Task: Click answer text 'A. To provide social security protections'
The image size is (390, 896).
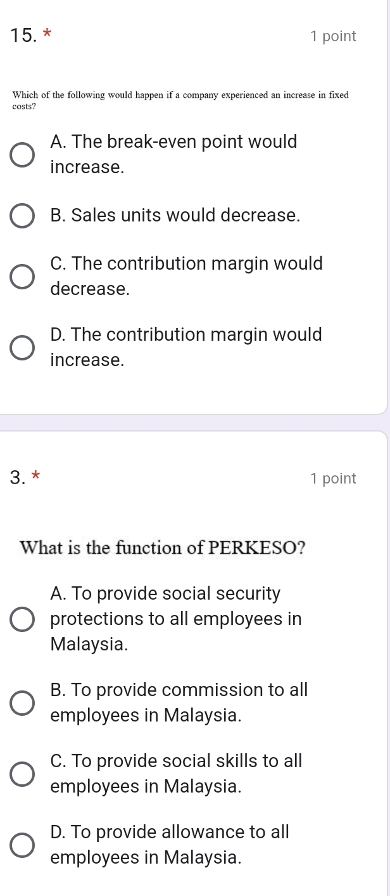Action: (x=175, y=619)
